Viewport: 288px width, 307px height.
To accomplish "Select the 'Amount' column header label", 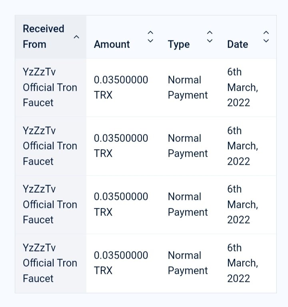I will [x=112, y=44].
